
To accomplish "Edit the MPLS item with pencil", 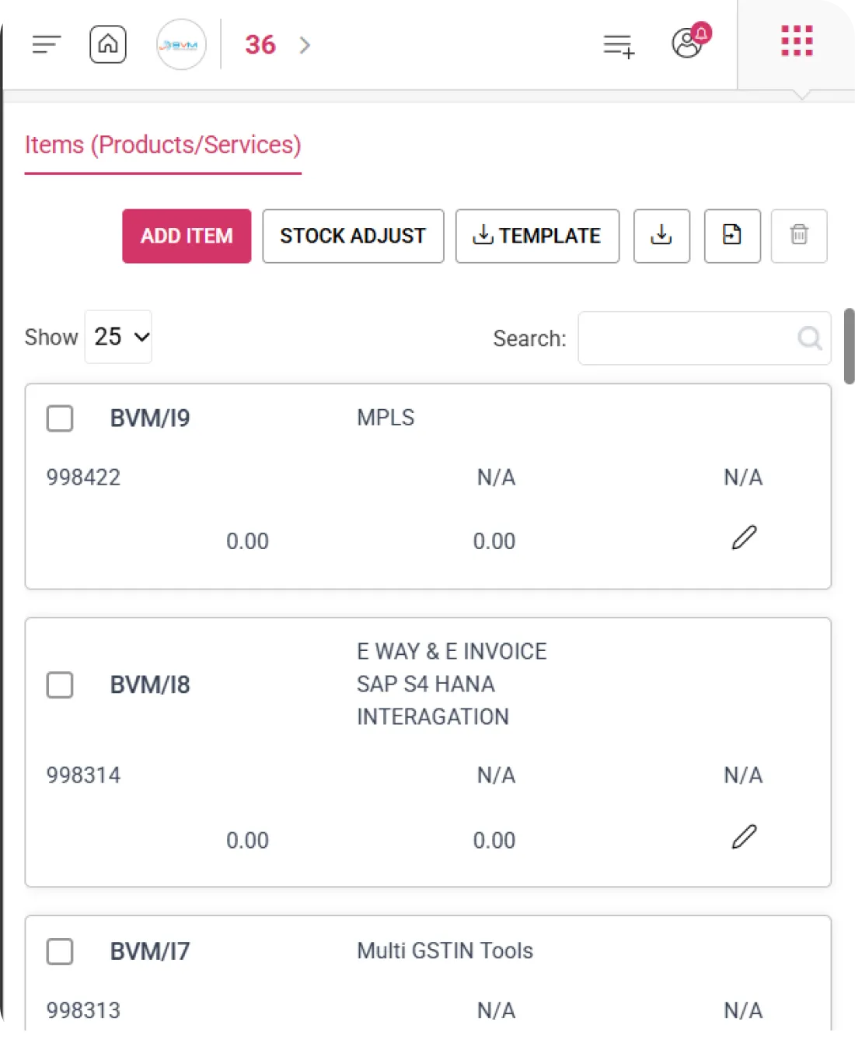I will point(744,537).
